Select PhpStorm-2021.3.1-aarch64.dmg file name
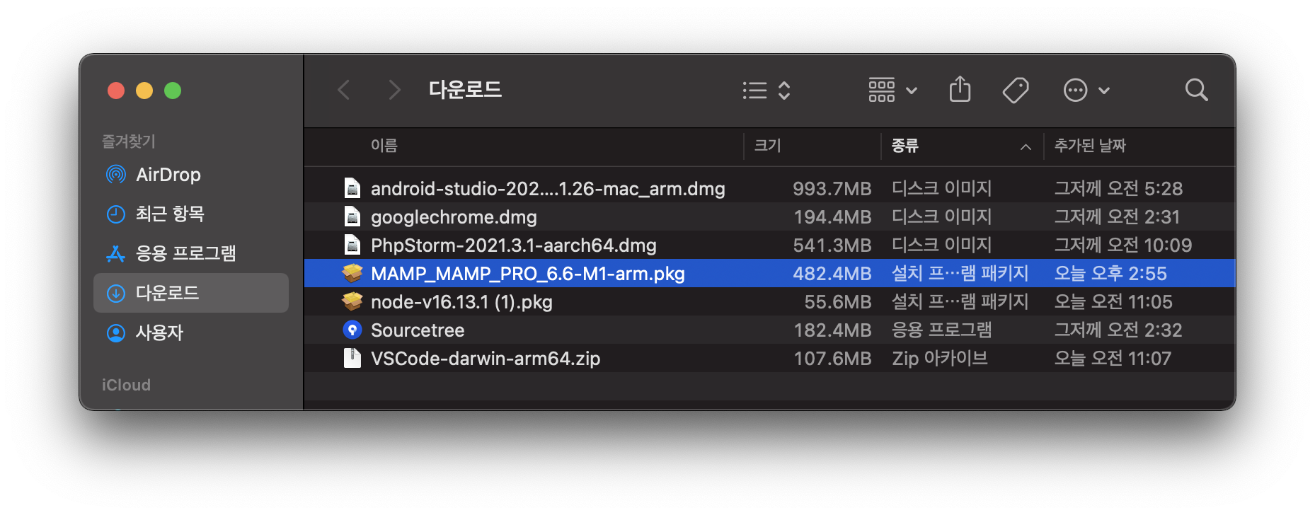 tap(514, 245)
